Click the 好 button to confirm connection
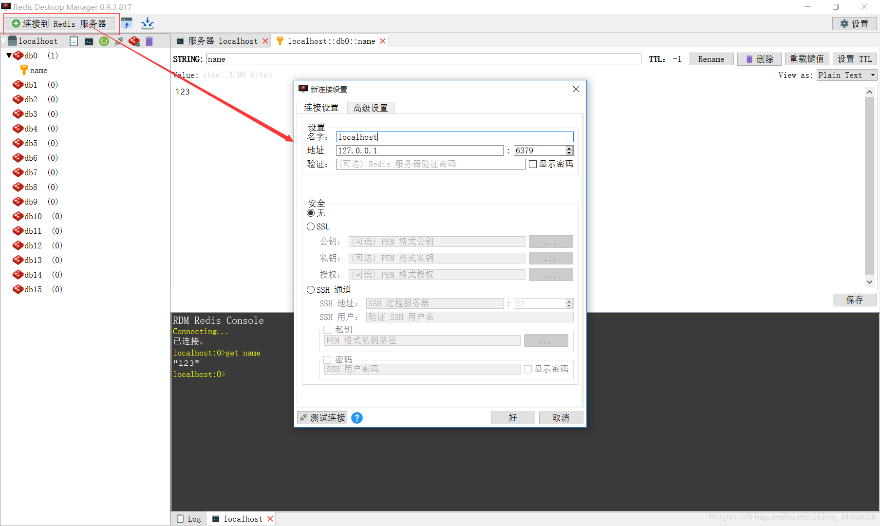Viewport: 880px width, 526px height. 512,418
